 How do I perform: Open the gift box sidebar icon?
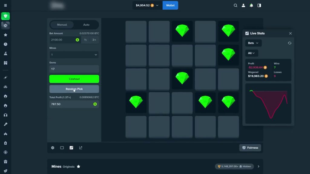5,162
